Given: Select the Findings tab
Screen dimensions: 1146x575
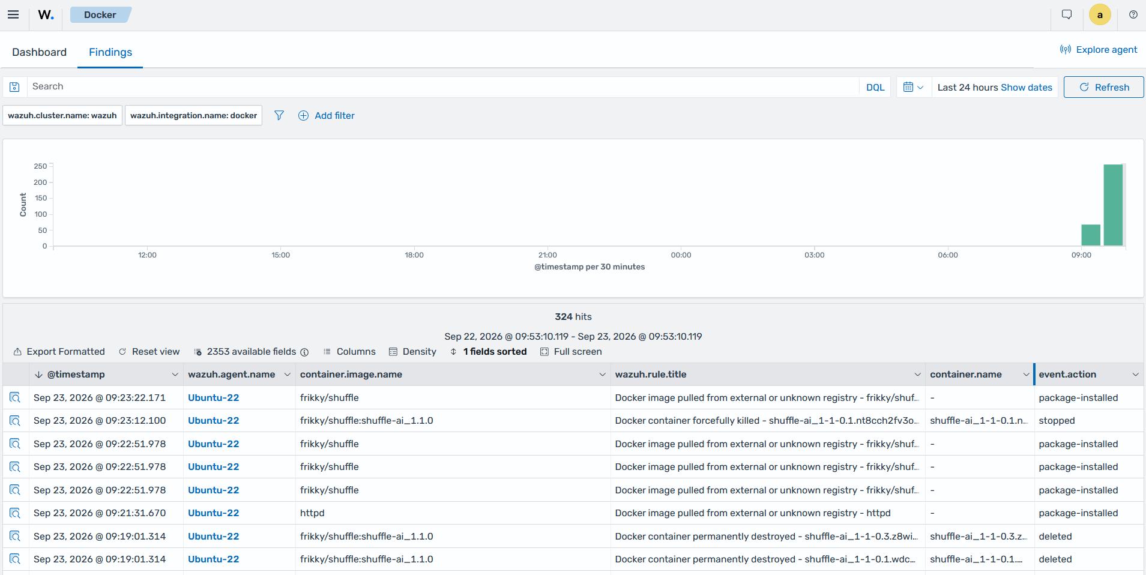Looking at the screenshot, I should click(x=110, y=52).
